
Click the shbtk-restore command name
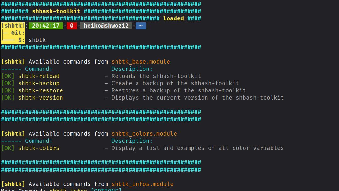(40, 90)
